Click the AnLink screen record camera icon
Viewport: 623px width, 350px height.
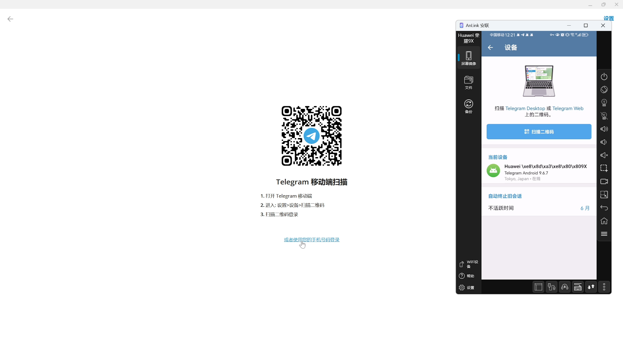point(604,182)
